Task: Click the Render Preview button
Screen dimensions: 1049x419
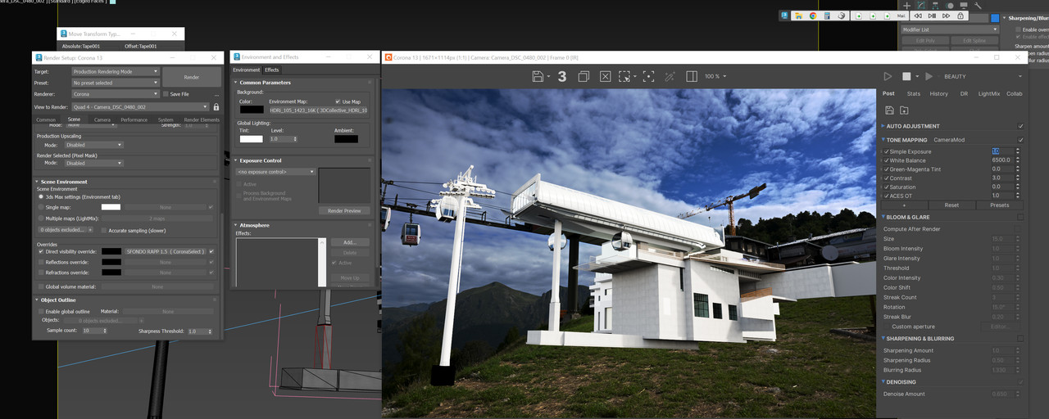Action: coord(344,210)
